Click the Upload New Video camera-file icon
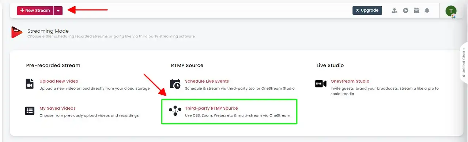The width and height of the screenshot is (468, 142). 30,84
